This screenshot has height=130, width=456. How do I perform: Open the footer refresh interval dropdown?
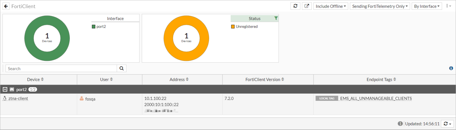point(447,124)
